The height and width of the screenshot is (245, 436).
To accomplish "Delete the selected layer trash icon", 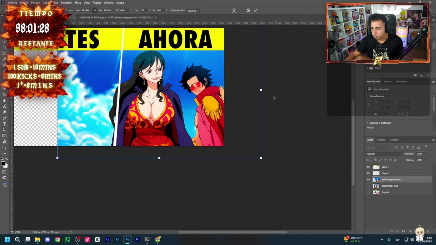I will 428,231.
